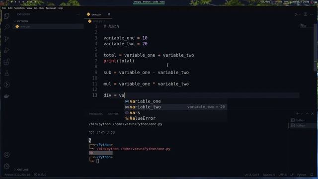Open the View menu
The image size is (318, 179).
29,8
